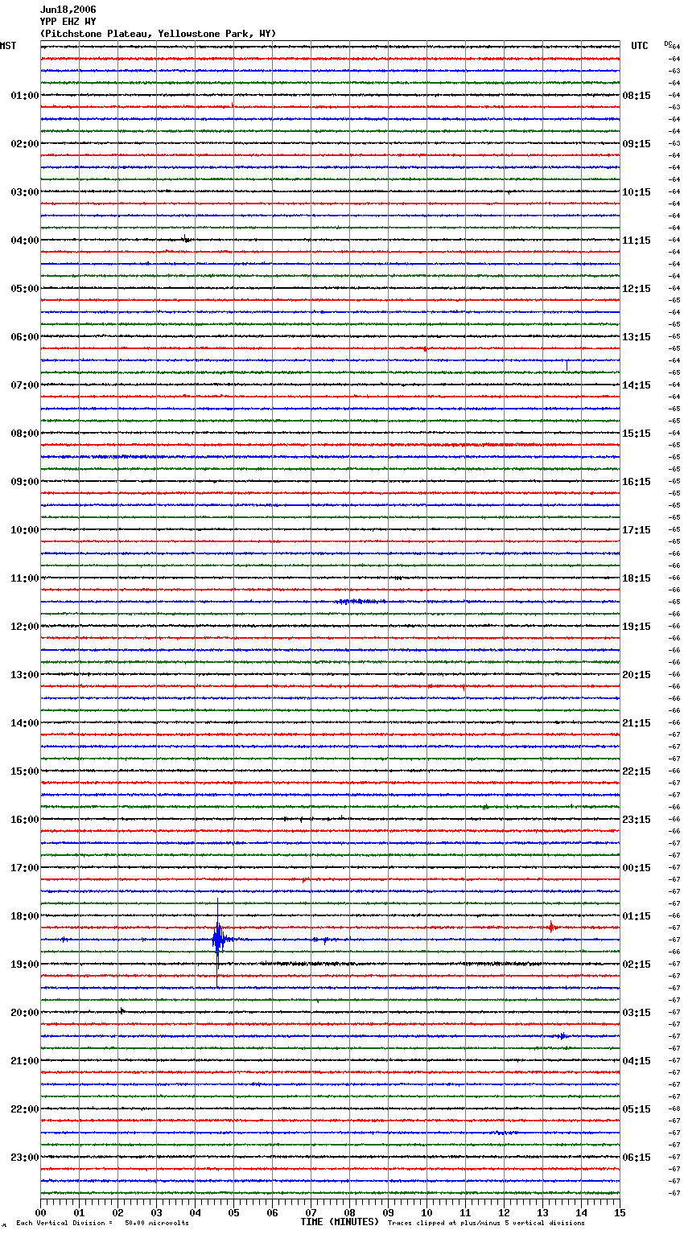The width and height of the screenshot is (684, 1234).
Task: Click the 22:15 UTC time label
Action: click(637, 771)
